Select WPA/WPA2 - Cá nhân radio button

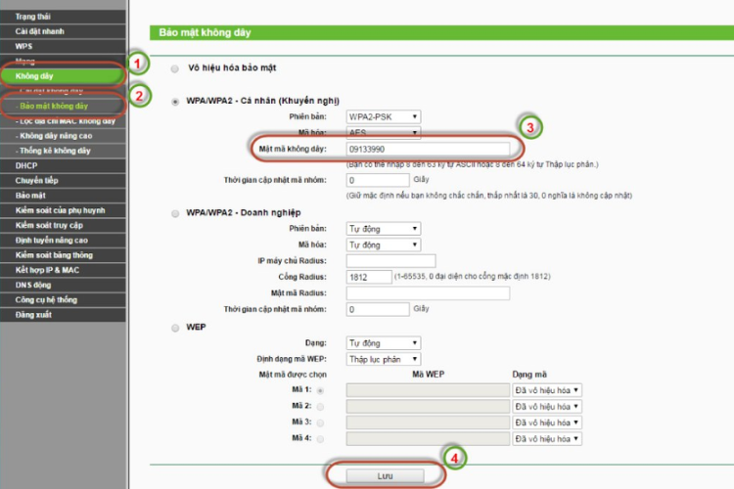(175, 102)
